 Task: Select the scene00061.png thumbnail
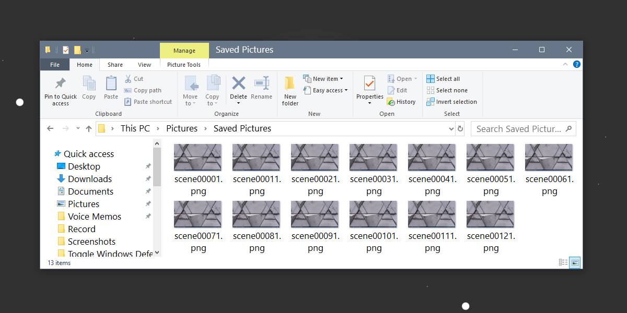tap(549, 157)
